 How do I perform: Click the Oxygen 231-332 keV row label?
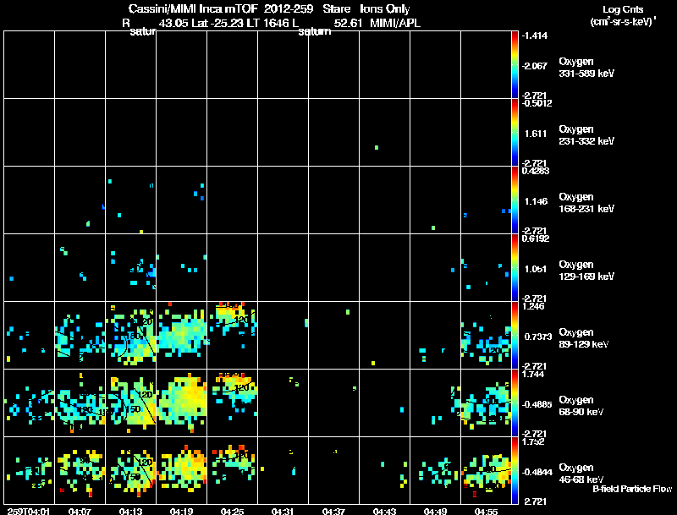click(586, 135)
